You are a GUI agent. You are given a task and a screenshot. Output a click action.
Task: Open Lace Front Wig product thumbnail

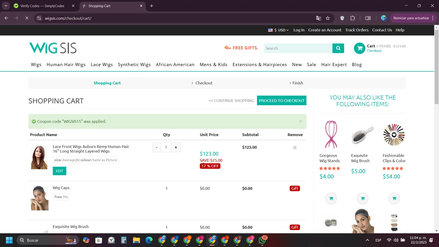click(39, 157)
